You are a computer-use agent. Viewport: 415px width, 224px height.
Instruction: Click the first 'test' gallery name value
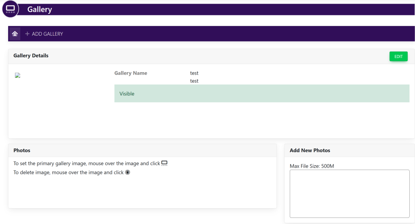194,73
